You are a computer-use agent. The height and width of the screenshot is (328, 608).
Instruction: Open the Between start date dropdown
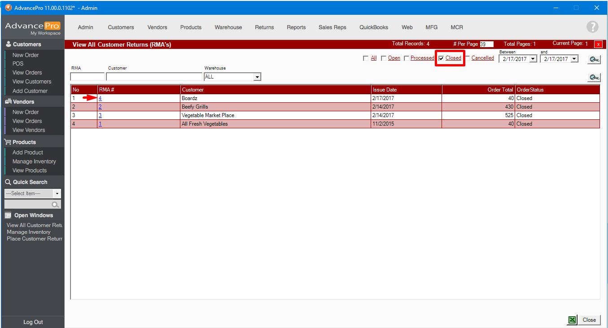click(533, 59)
